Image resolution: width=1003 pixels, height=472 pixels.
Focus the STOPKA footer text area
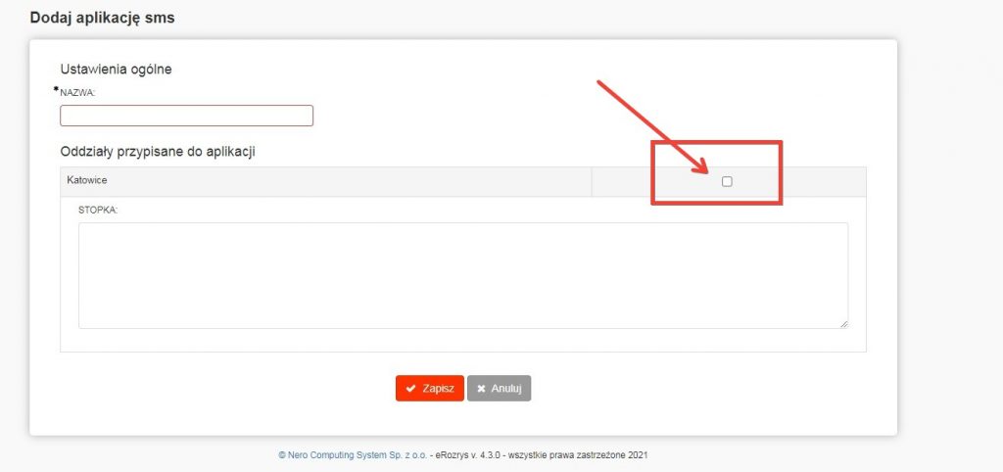coord(462,275)
